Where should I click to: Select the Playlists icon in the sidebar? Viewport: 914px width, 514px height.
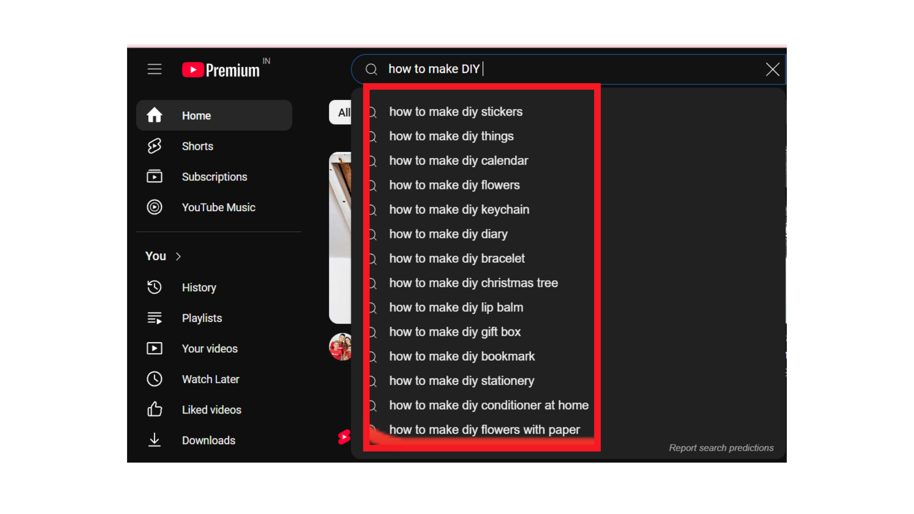[154, 317]
